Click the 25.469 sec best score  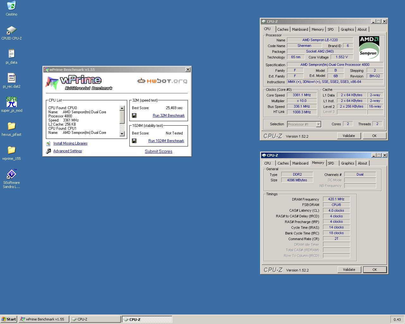(x=174, y=108)
